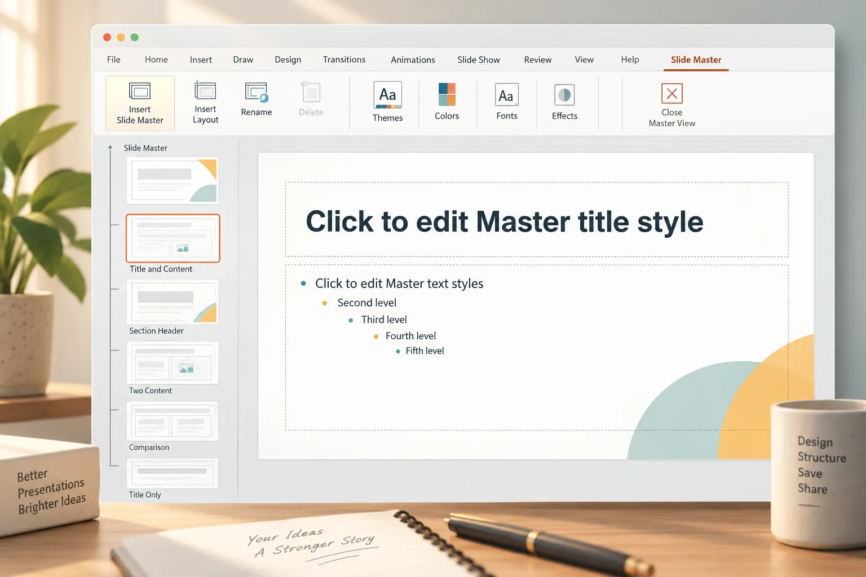The height and width of the screenshot is (577, 866).
Task: Switch to the Home tab
Action: 156,60
